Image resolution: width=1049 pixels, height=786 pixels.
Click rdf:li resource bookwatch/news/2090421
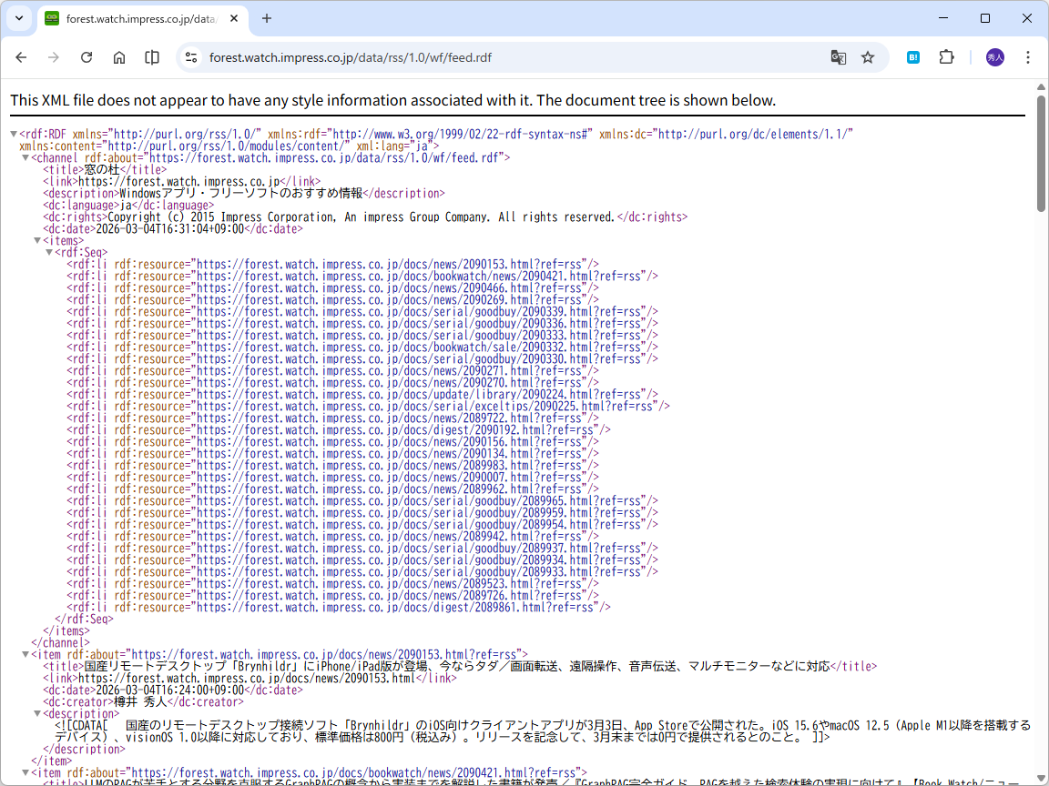(362, 276)
